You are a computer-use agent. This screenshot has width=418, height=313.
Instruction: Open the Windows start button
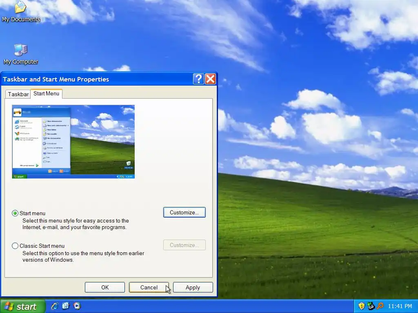coord(22,306)
